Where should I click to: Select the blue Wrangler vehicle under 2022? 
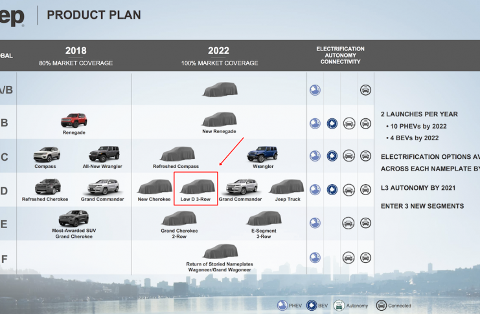pyautogui.click(x=262, y=154)
